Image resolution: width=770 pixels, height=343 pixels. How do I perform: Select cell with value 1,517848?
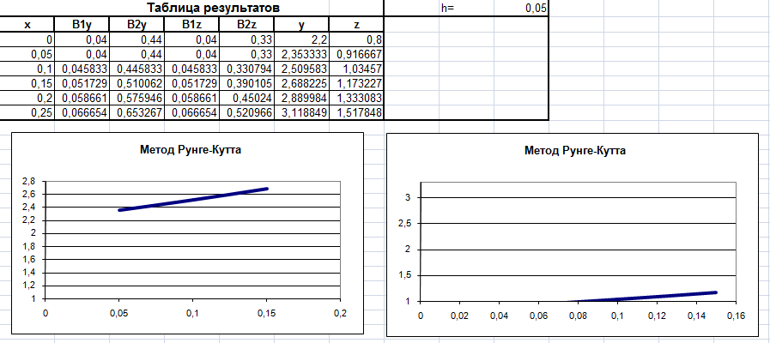tap(356, 113)
